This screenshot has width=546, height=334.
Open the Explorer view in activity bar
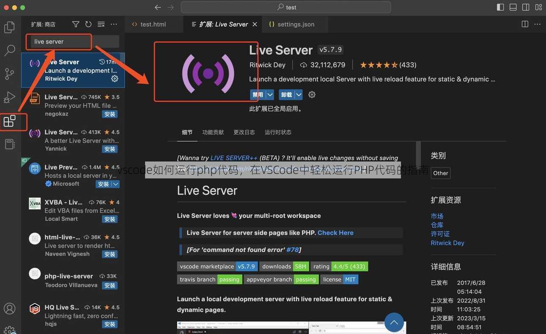pyautogui.click(x=9, y=27)
